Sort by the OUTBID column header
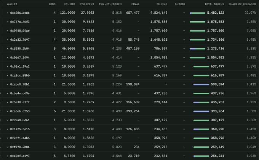 pos(180,4)
